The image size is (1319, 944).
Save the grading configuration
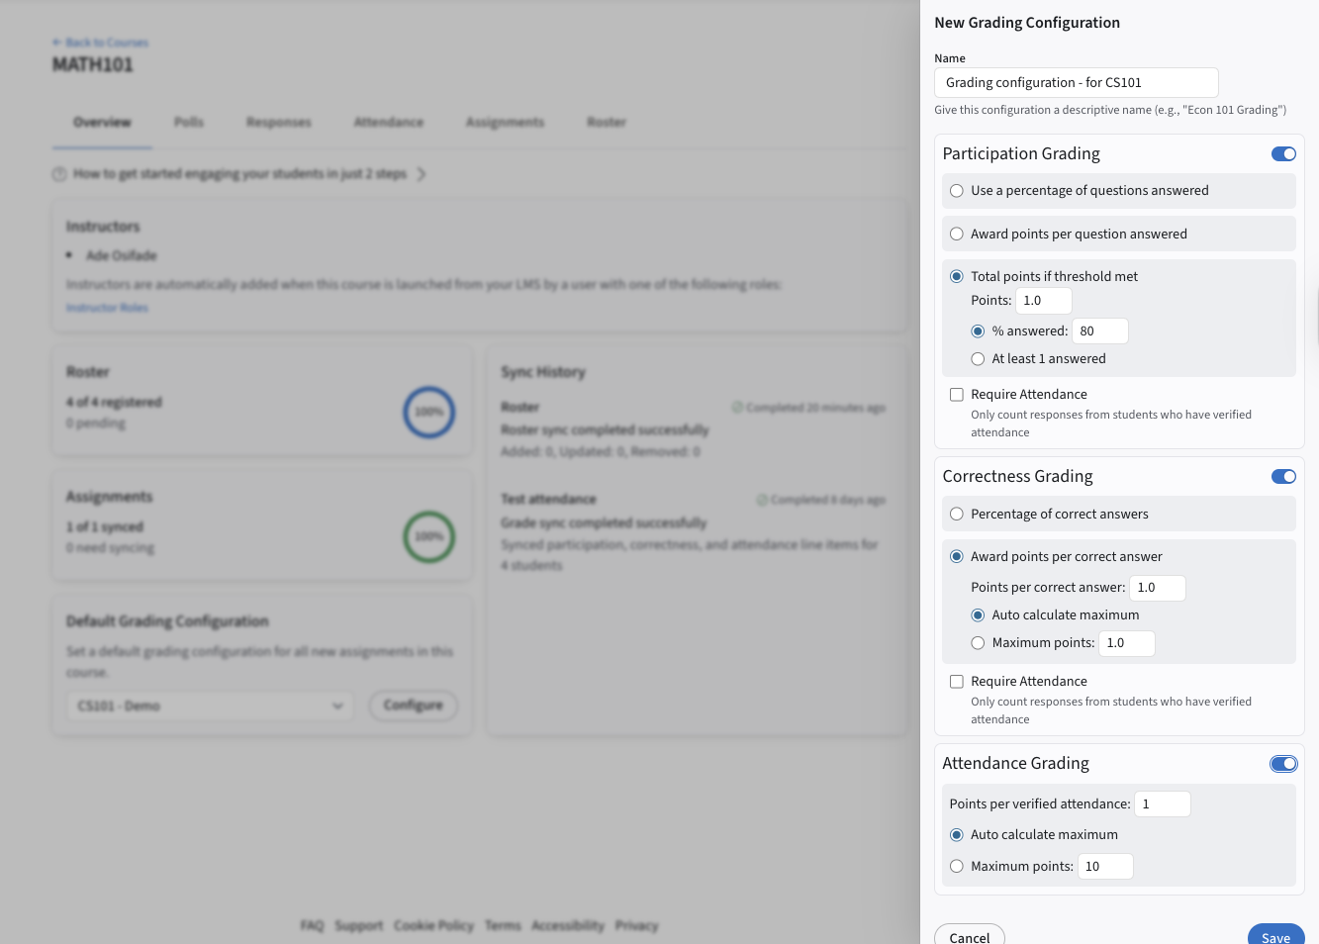pos(1275,936)
